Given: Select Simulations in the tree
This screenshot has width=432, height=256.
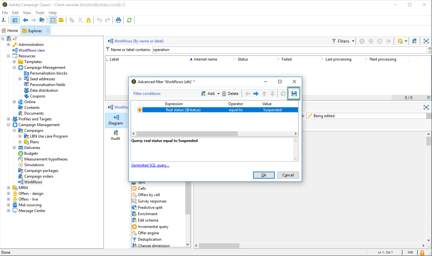Looking at the screenshot, I should 34,165.
